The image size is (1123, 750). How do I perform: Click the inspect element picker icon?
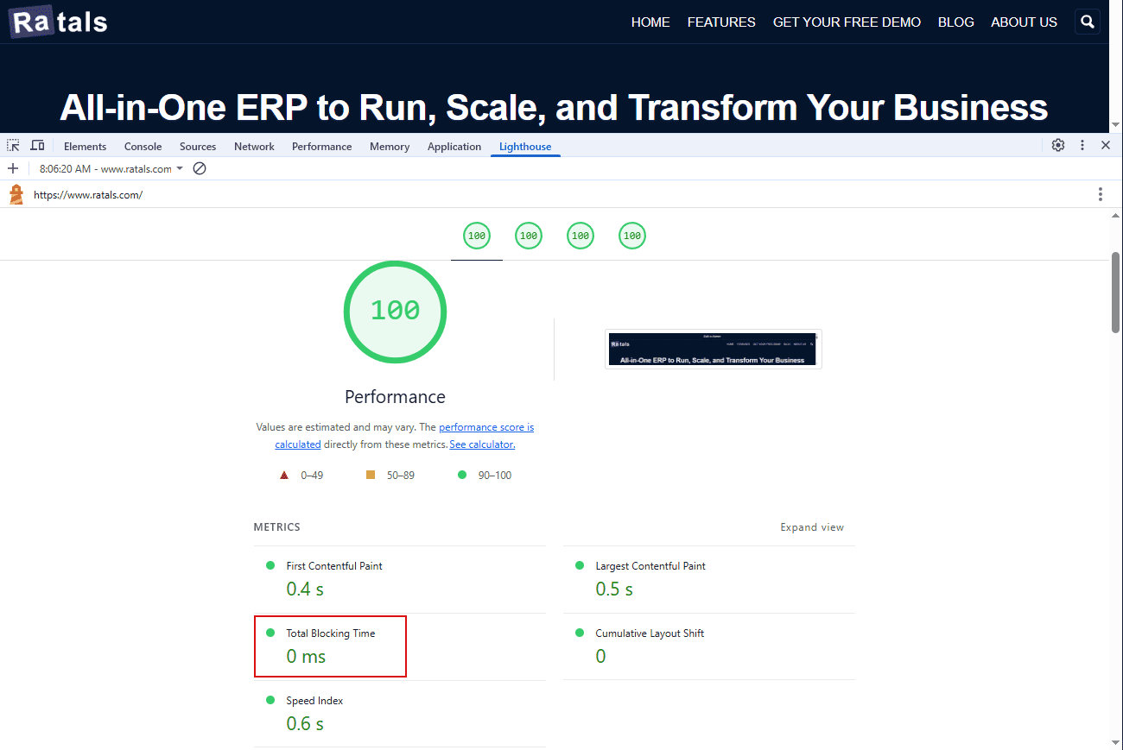point(13,146)
